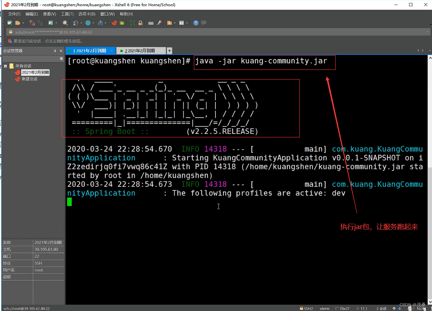Open the 工具(T) menu

[67, 14]
